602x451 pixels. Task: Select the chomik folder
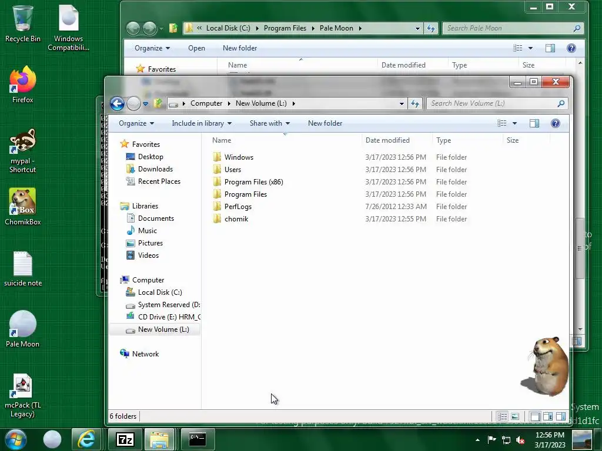coord(236,218)
